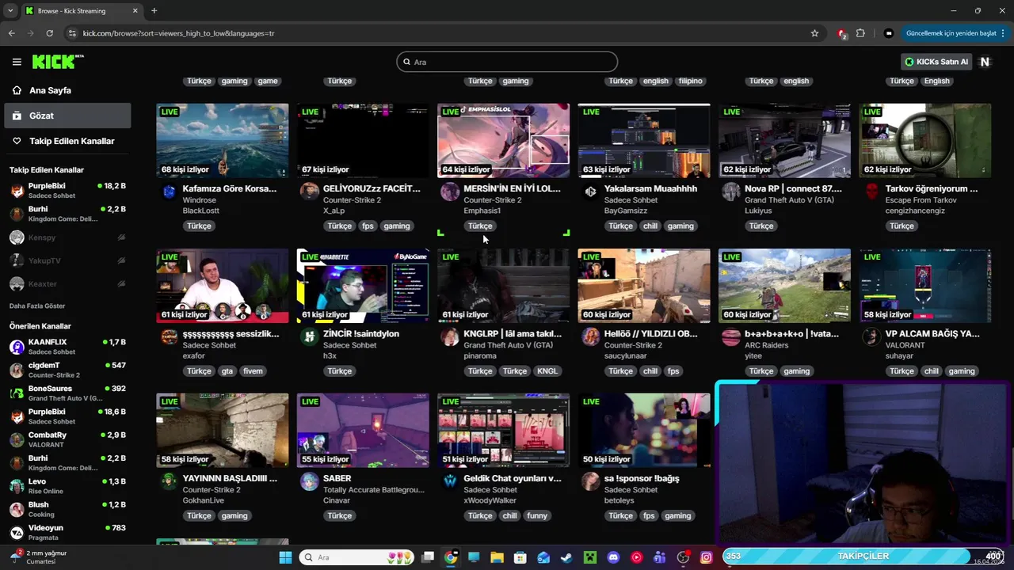Viewport: 1014px width, 570px height.
Task: Open cigdemT recommended channel
Action: [67, 370]
